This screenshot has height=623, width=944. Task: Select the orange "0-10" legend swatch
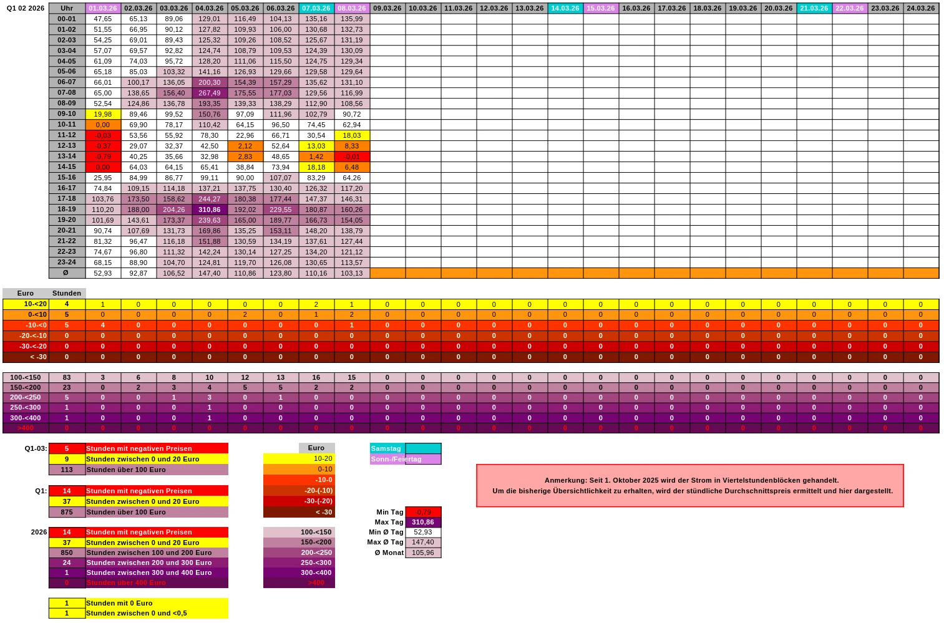[299, 469]
